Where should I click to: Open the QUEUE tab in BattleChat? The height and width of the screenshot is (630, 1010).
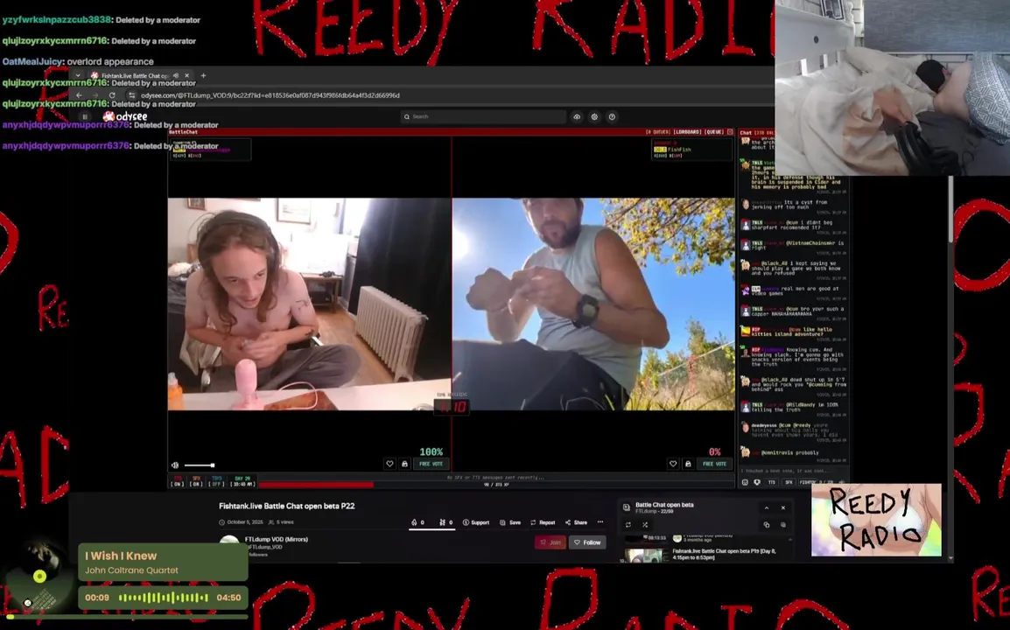(x=713, y=132)
